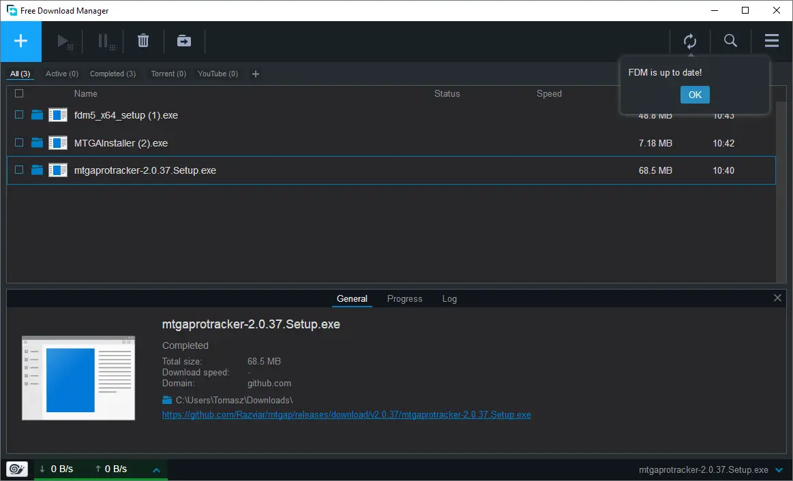
Task: Click the 10:40 time cell
Action: (x=723, y=170)
